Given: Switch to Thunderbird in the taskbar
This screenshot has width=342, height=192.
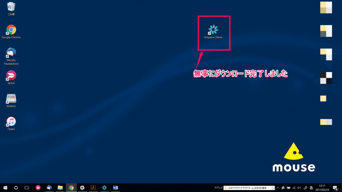Looking at the screenshot, I should point(49,188).
